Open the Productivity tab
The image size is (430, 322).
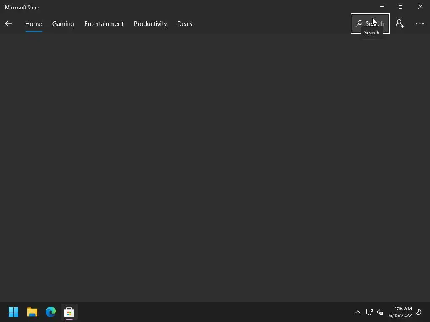150,24
